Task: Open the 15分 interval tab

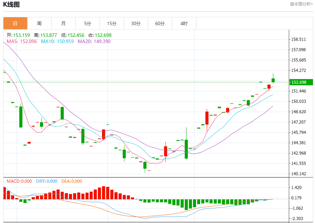Action: [112, 23]
